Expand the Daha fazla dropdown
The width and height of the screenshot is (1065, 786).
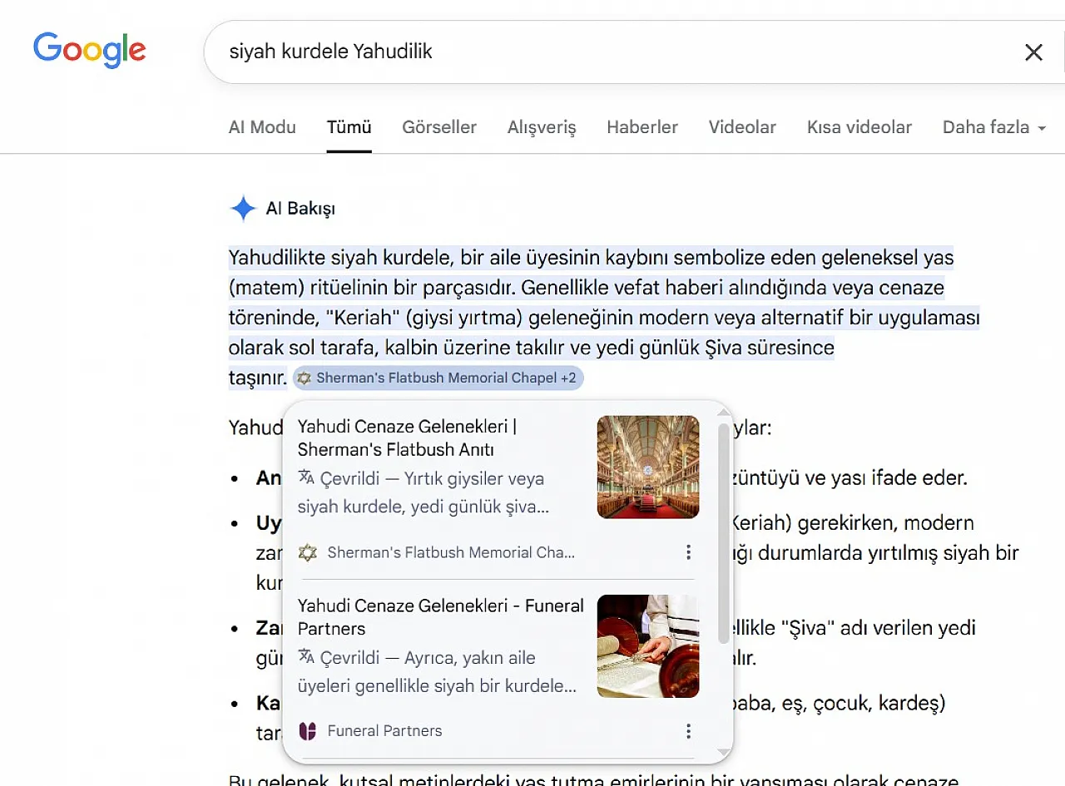click(x=994, y=127)
